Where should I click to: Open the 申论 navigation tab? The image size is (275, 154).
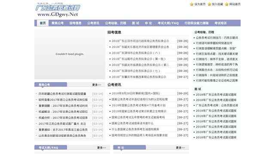tap(148, 23)
